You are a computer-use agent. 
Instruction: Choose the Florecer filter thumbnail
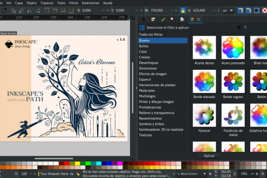coord(204,115)
